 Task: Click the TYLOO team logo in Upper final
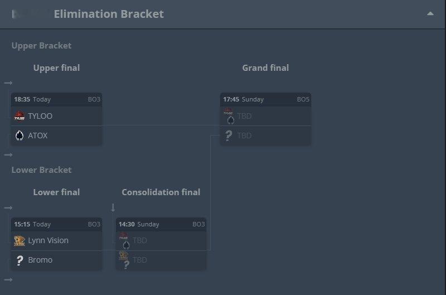20,116
